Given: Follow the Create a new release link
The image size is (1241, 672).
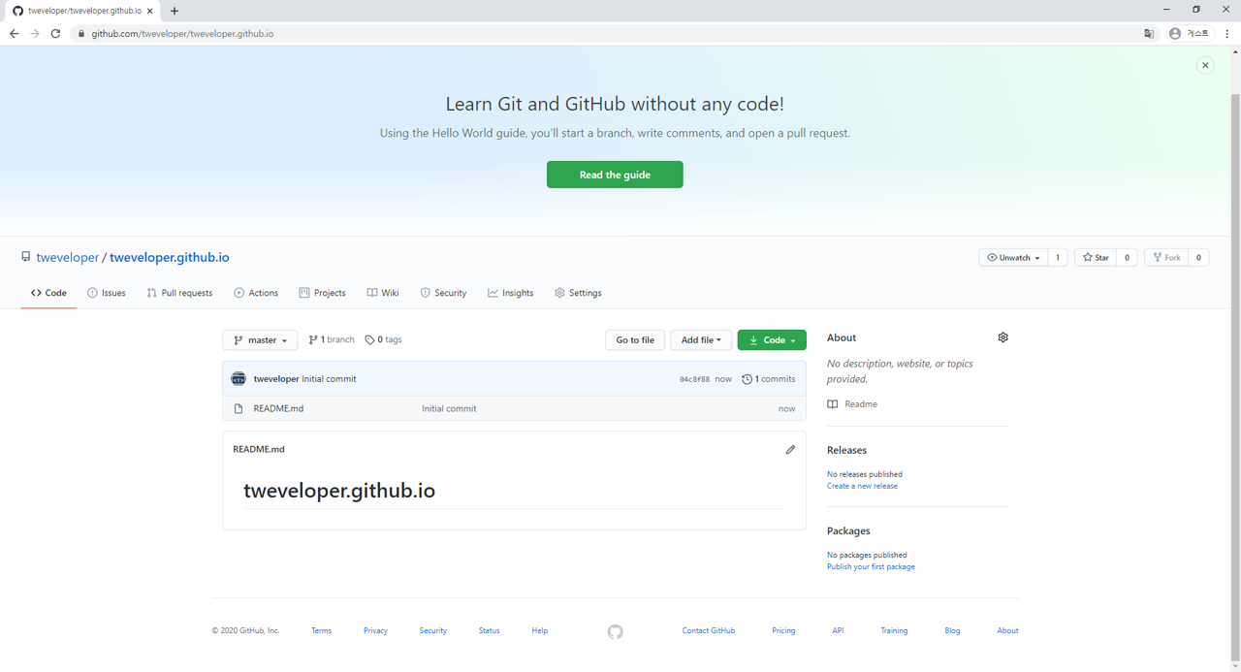Looking at the screenshot, I should pos(862,486).
